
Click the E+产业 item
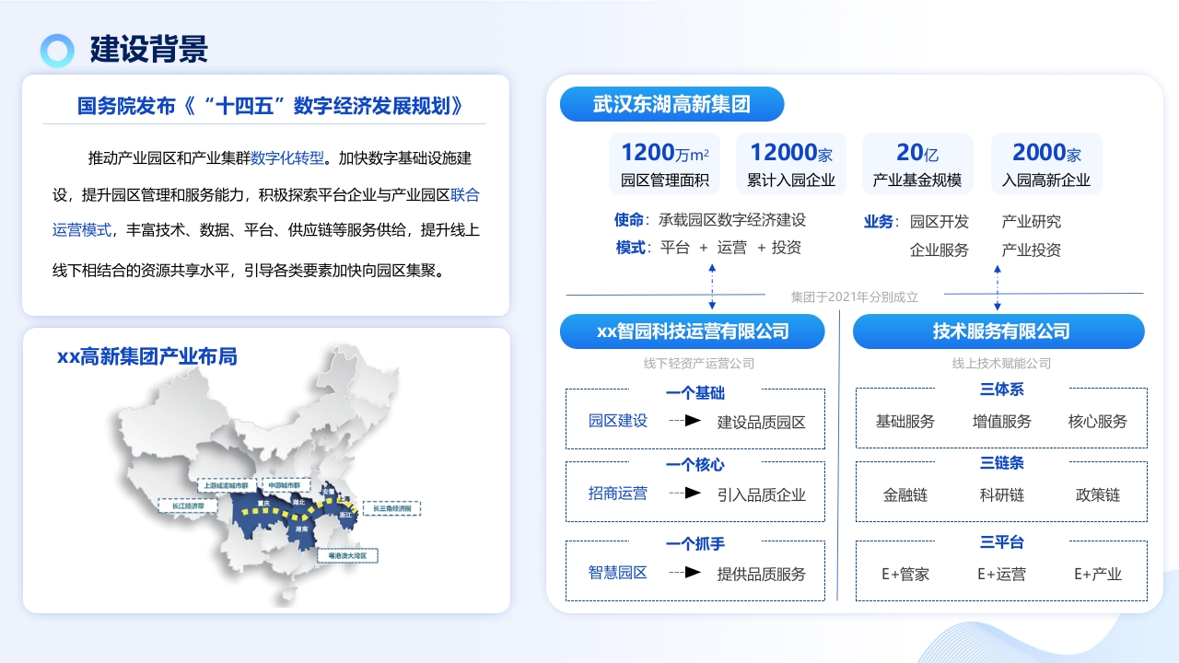pyautogui.click(x=1098, y=574)
